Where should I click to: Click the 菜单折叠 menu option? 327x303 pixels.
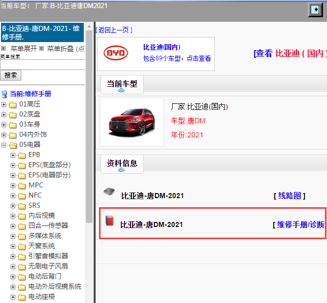coord(60,49)
